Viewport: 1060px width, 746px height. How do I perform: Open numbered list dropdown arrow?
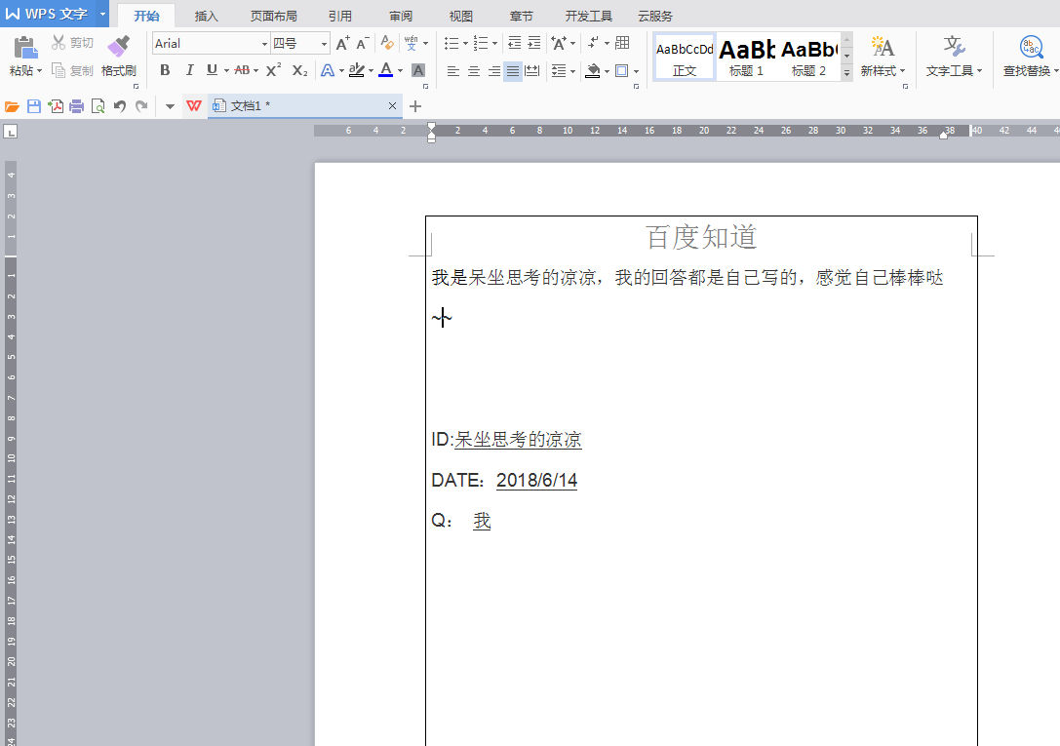click(494, 43)
